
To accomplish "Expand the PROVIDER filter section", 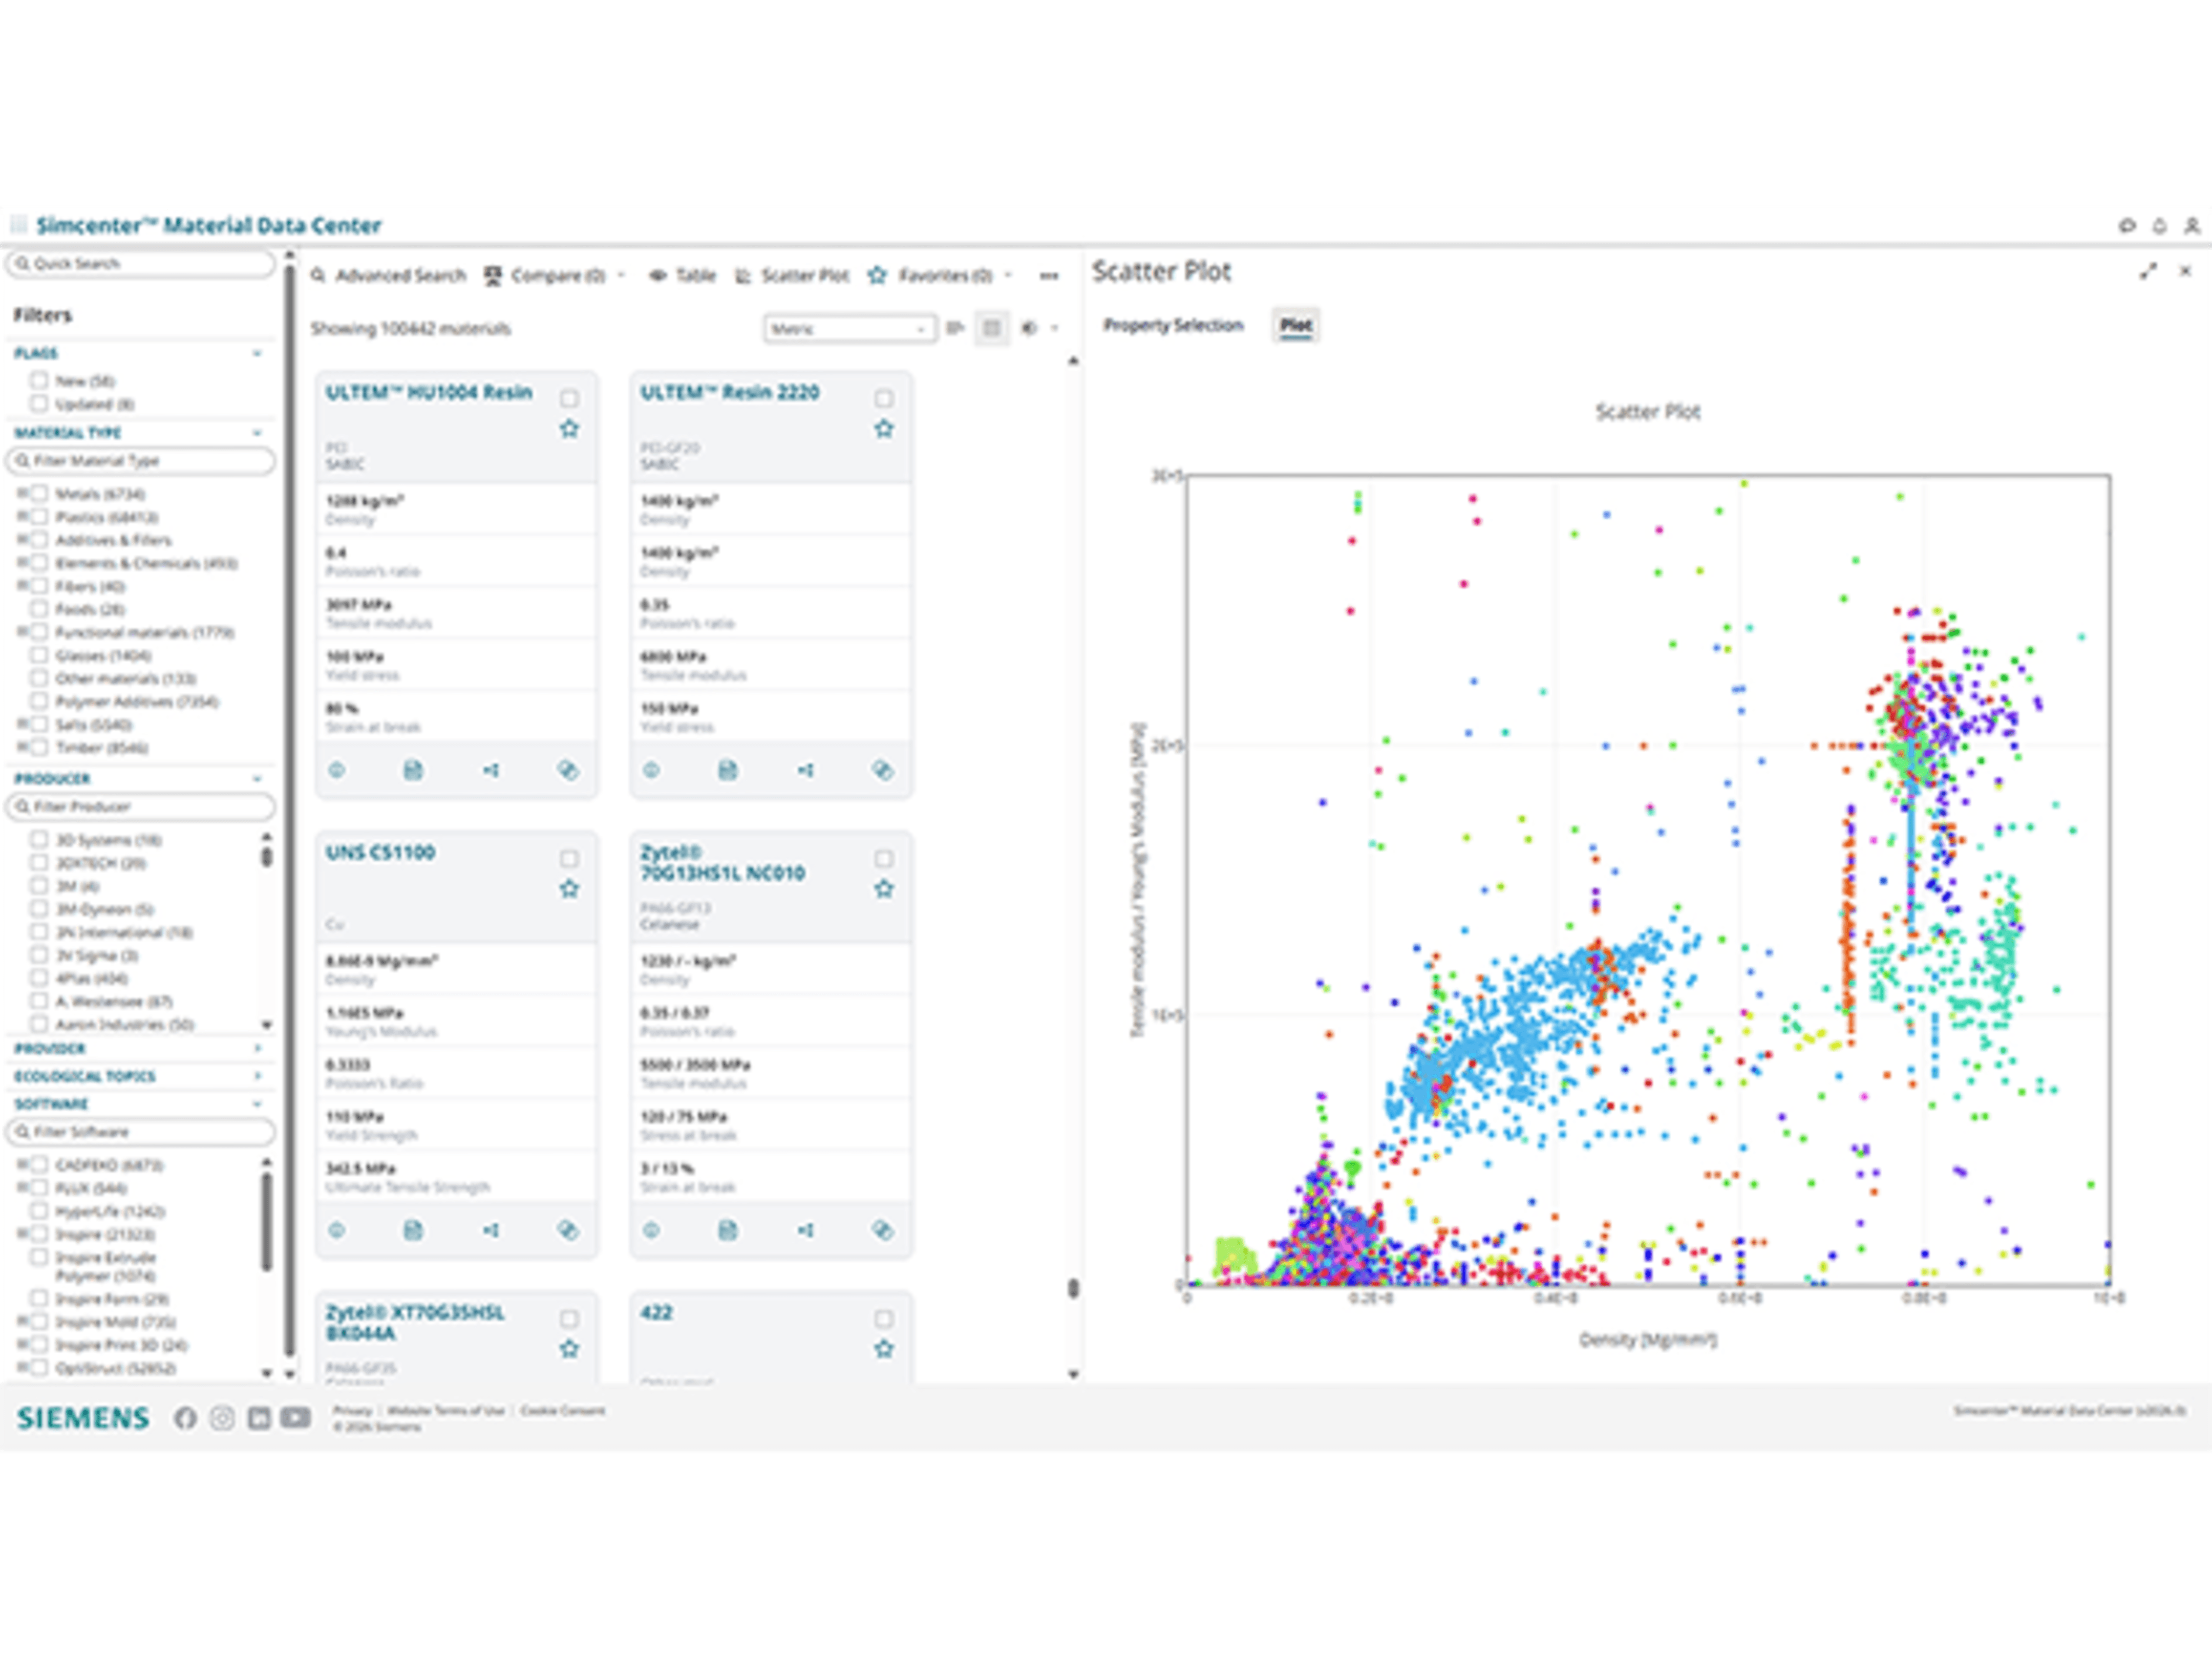I will (x=257, y=1048).
